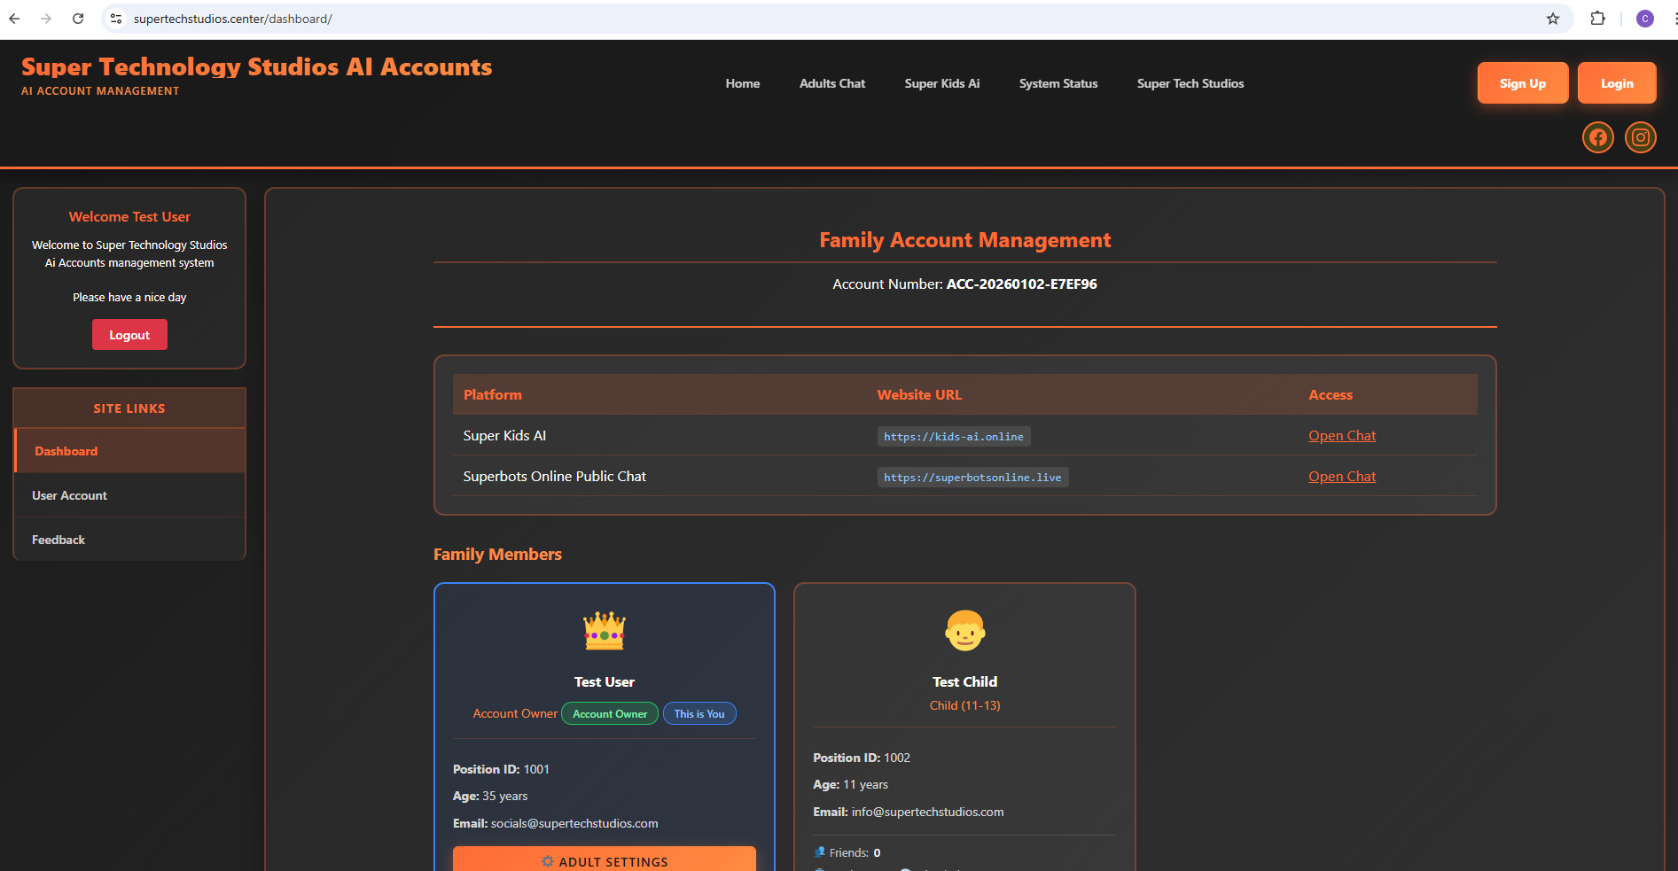The height and width of the screenshot is (871, 1678).
Task: Click the green Account Owner badge
Action: (x=610, y=714)
